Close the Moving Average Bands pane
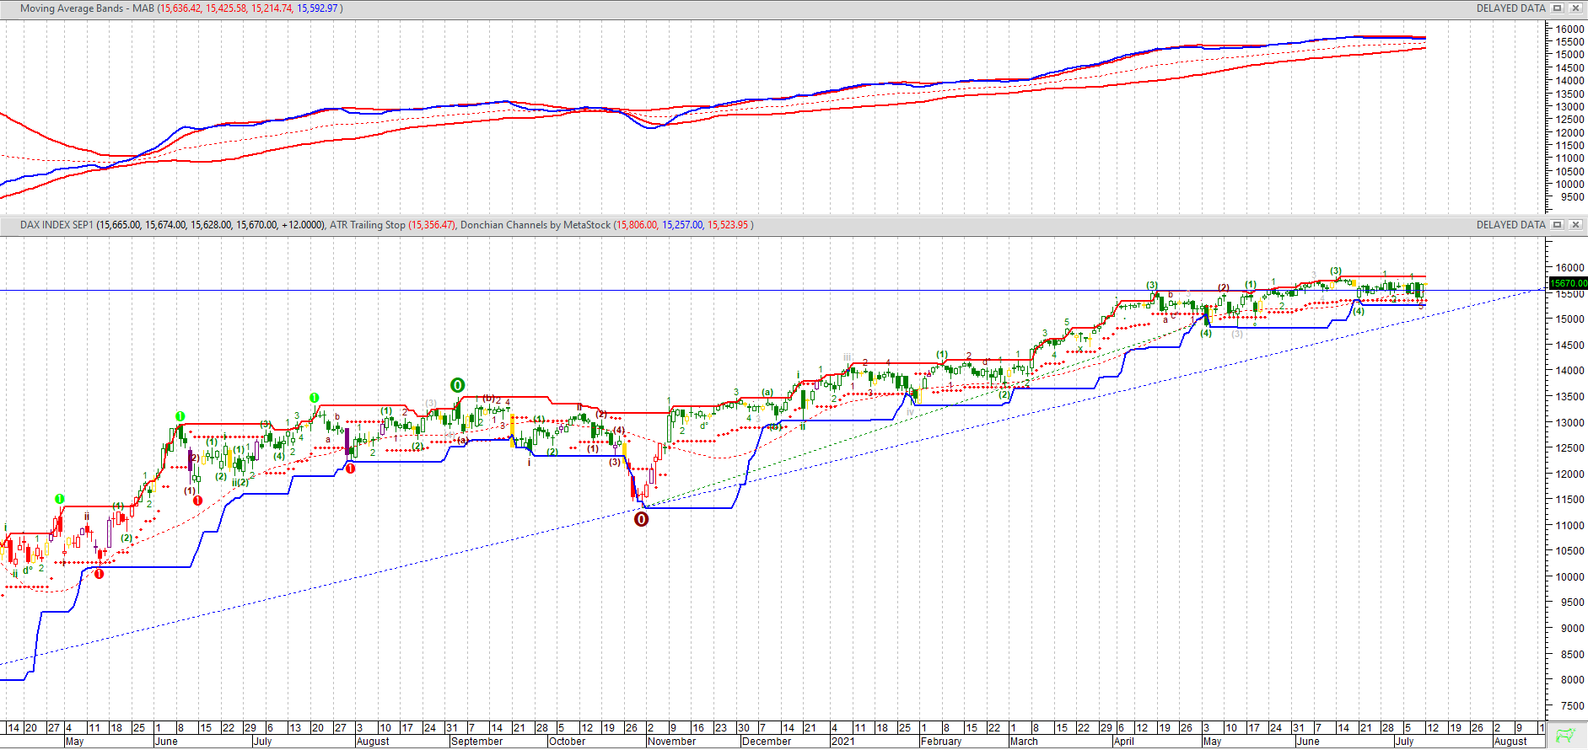1588x750 pixels. [1575, 8]
